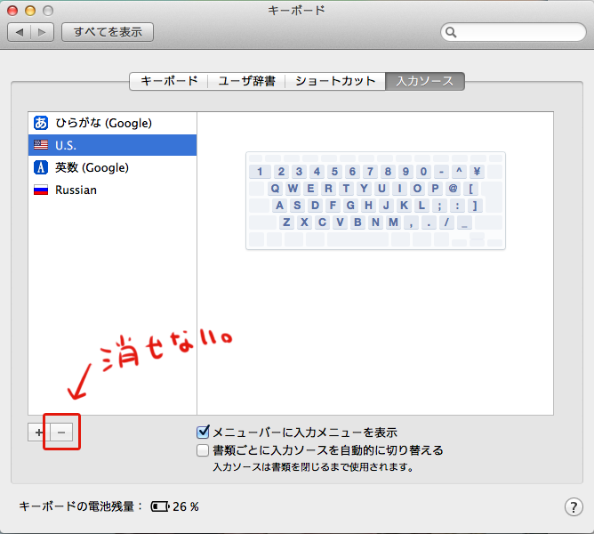The height and width of the screenshot is (534, 594).
Task: Add an input source with the plus button
Action: tap(38, 433)
